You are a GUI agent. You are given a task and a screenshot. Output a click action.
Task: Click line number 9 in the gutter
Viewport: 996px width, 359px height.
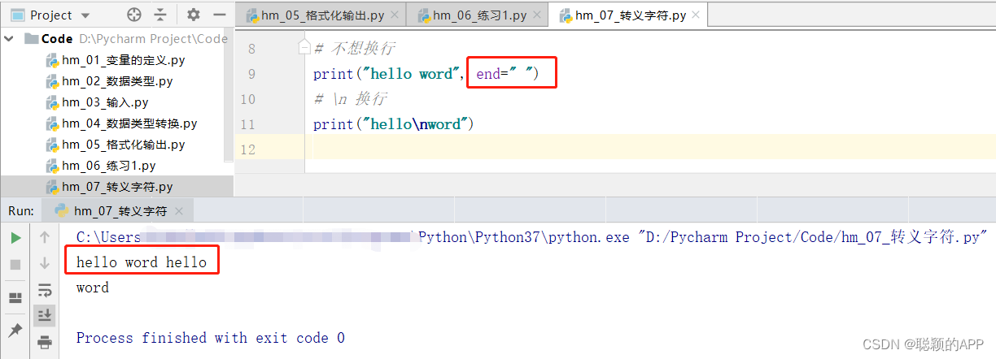point(251,74)
